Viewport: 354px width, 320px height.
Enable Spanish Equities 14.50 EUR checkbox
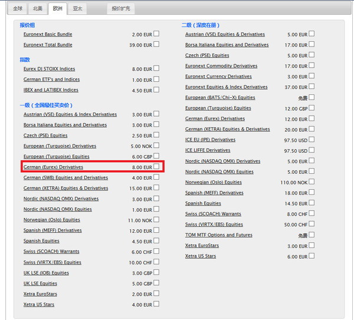pos(312,203)
